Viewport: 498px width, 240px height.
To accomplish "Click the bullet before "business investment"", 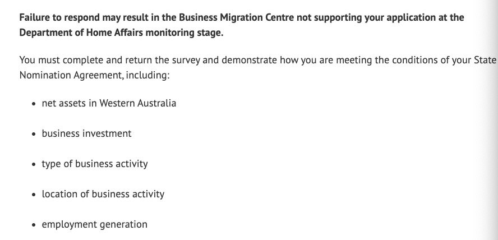I will (x=35, y=134).
